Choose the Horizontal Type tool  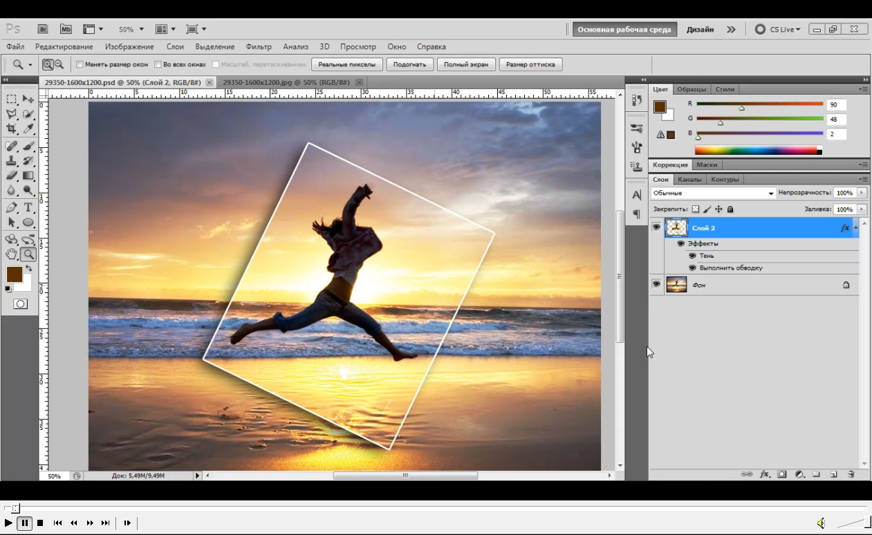(28, 207)
